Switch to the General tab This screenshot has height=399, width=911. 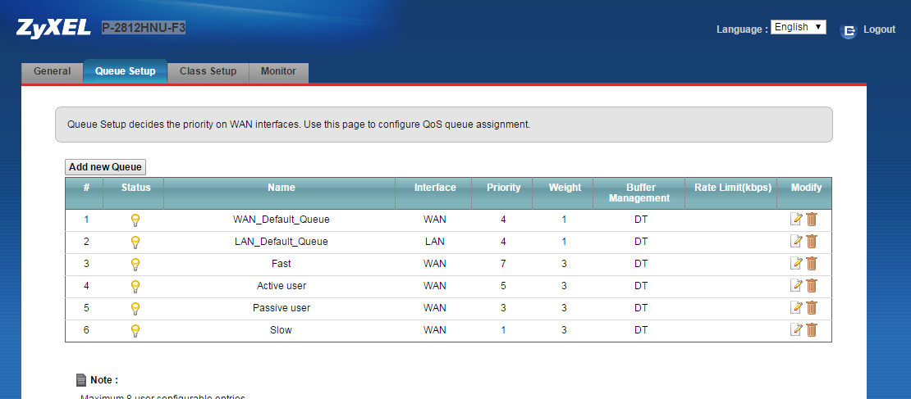[x=53, y=72]
